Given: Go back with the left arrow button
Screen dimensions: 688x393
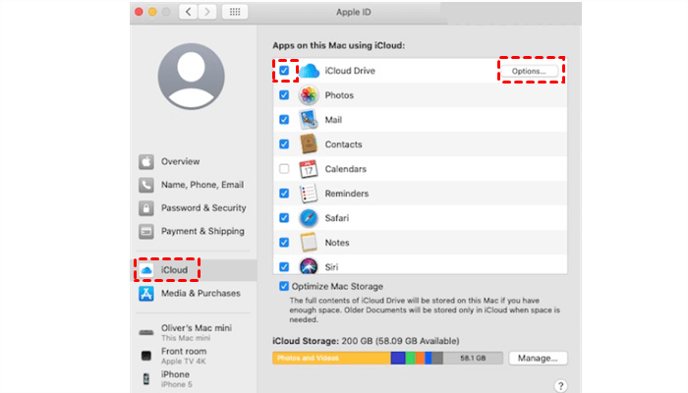Looking at the screenshot, I should coord(189,12).
